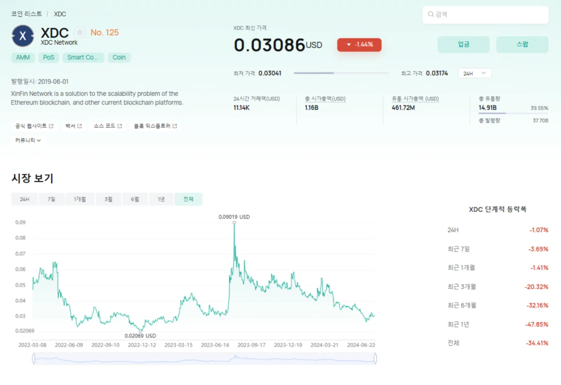Go to 코인 리스트 breadcrumb

[x=26, y=14]
